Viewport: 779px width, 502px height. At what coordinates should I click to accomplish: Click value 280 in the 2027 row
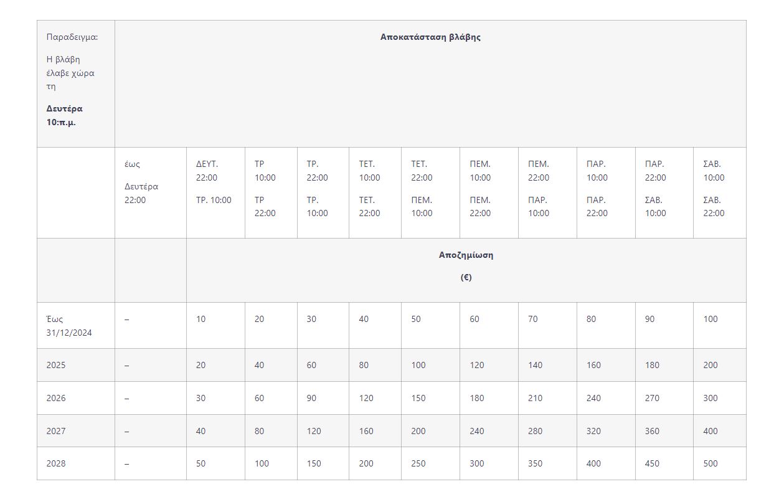click(x=535, y=431)
